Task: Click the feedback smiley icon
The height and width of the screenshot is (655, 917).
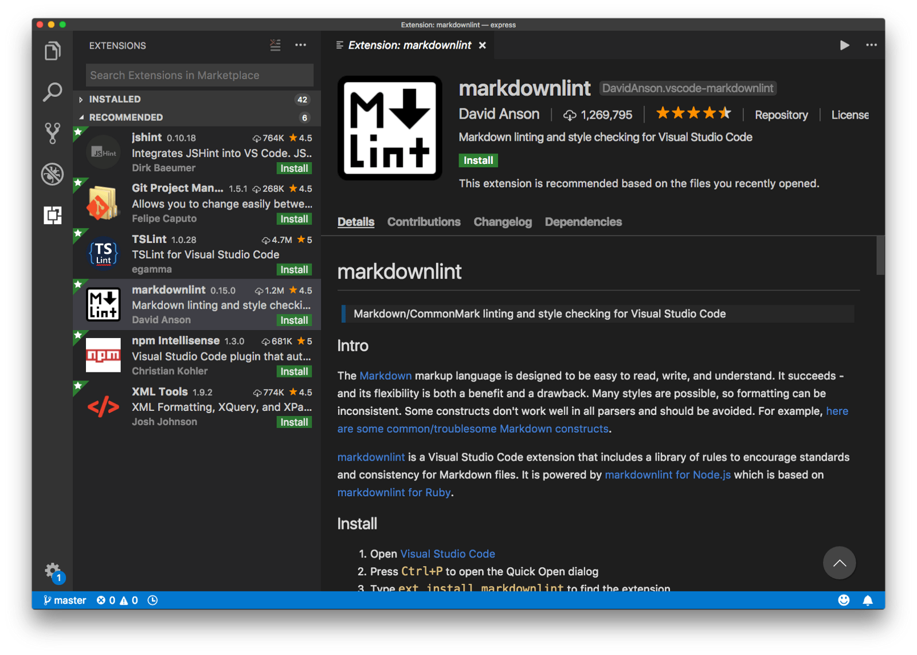Action: 844,600
